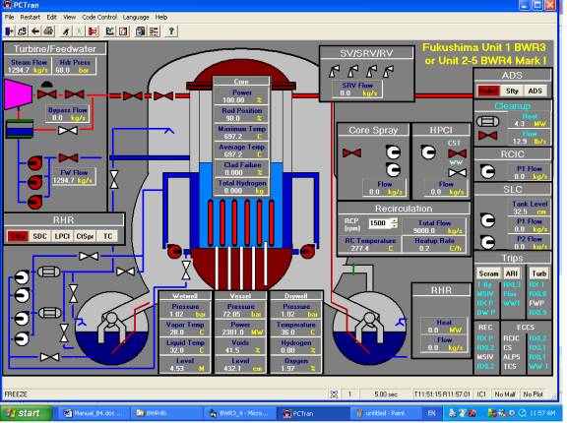This screenshot has width=567, height=423.
Task: Toggle the ADS button in ADS panel
Action: [535, 91]
